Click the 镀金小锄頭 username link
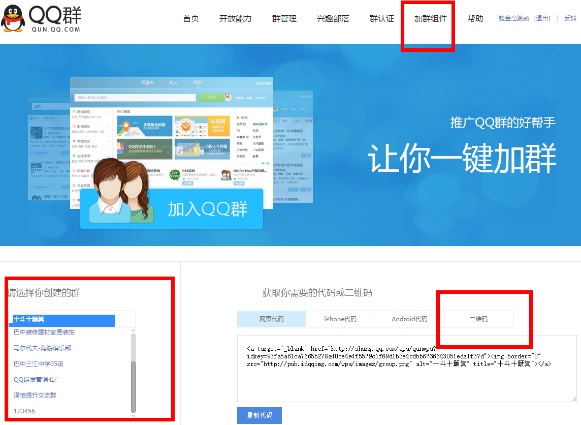The width and height of the screenshot is (581, 425). click(513, 17)
